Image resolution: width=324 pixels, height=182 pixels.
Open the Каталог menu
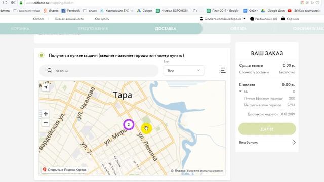[x=38, y=19]
